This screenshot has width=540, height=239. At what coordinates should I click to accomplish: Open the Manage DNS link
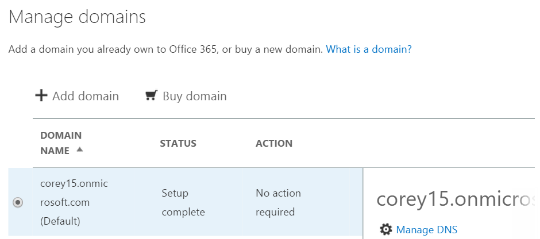point(427,229)
